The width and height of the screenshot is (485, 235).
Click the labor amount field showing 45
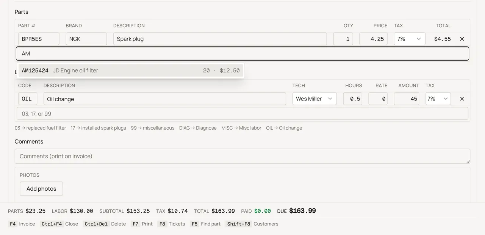tap(407, 99)
